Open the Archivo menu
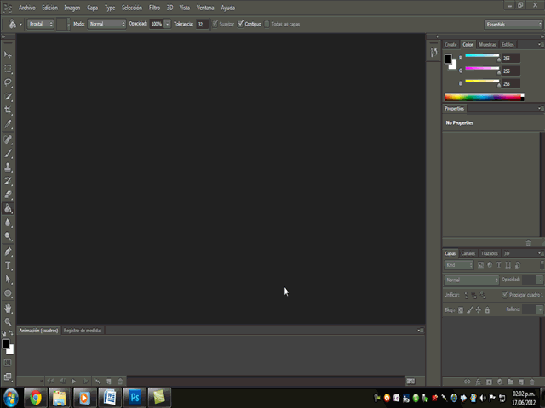The width and height of the screenshot is (545, 408). point(27,8)
